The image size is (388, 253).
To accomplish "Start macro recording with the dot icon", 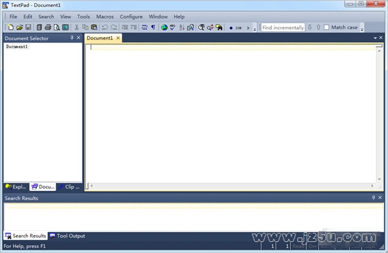I will (231, 28).
